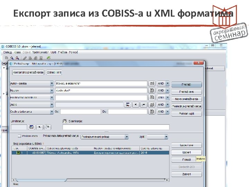Image resolution: width=249 pixels, height=187 pixels.
Task: Click the Odredi limit button
Action: point(54,72)
